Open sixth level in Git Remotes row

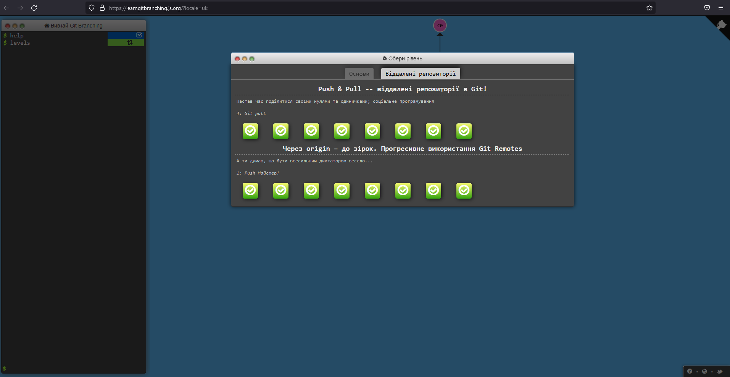(403, 191)
